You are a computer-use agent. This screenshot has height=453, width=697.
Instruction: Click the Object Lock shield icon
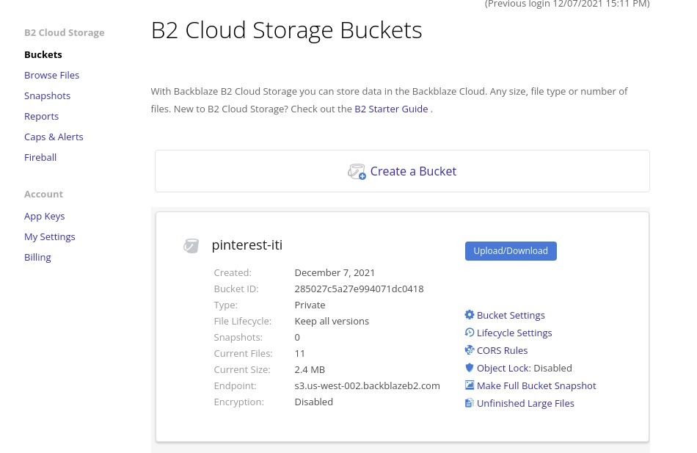click(x=470, y=368)
